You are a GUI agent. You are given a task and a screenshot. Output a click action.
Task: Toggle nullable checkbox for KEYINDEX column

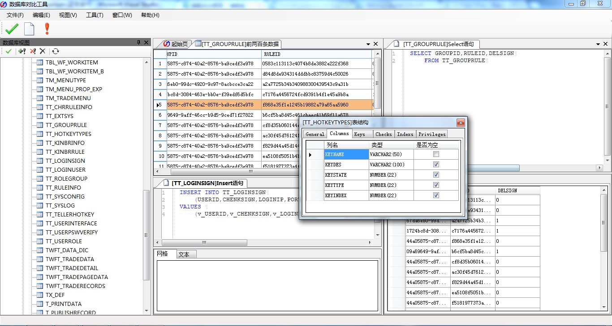[x=436, y=195]
